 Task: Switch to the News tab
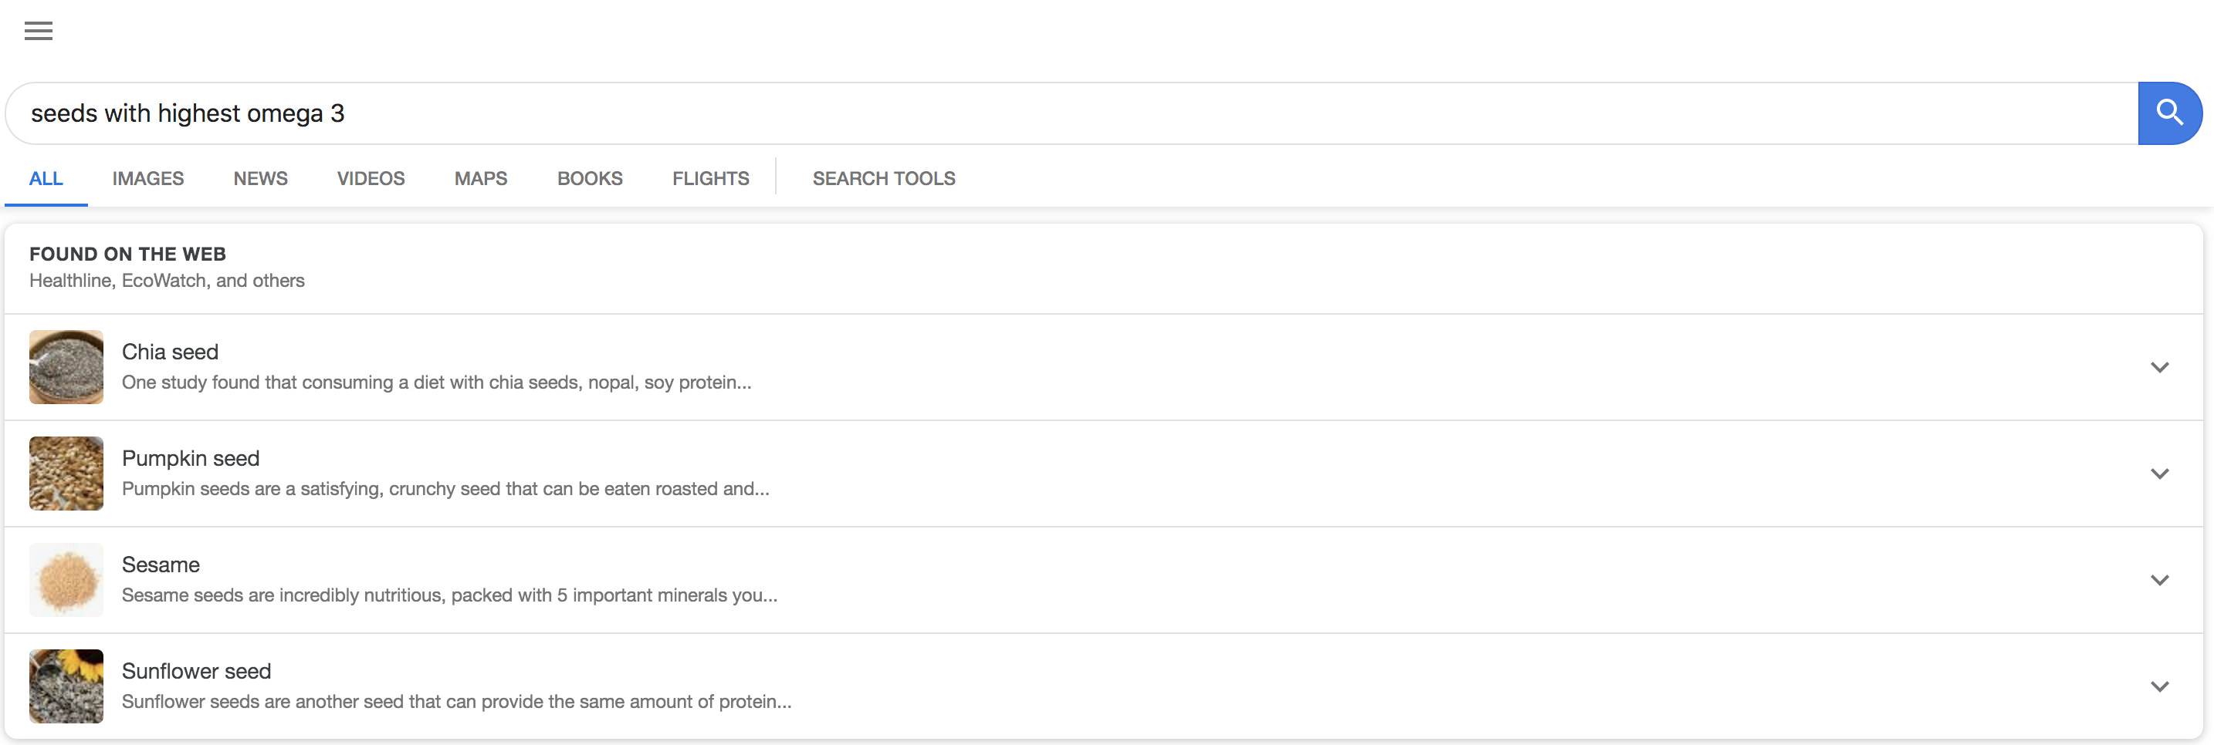[260, 178]
